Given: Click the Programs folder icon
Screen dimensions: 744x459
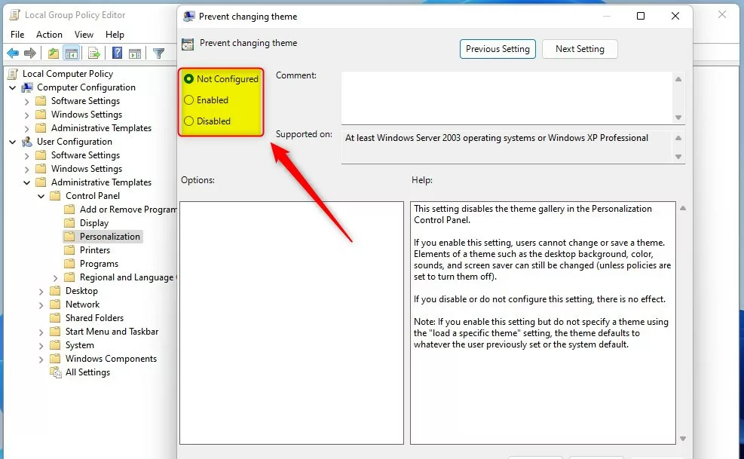Looking at the screenshot, I should tap(70, 264).
